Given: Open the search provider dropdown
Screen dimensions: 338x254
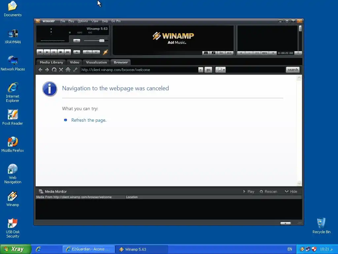Looking at the screenshot, I should click(220, 70).
